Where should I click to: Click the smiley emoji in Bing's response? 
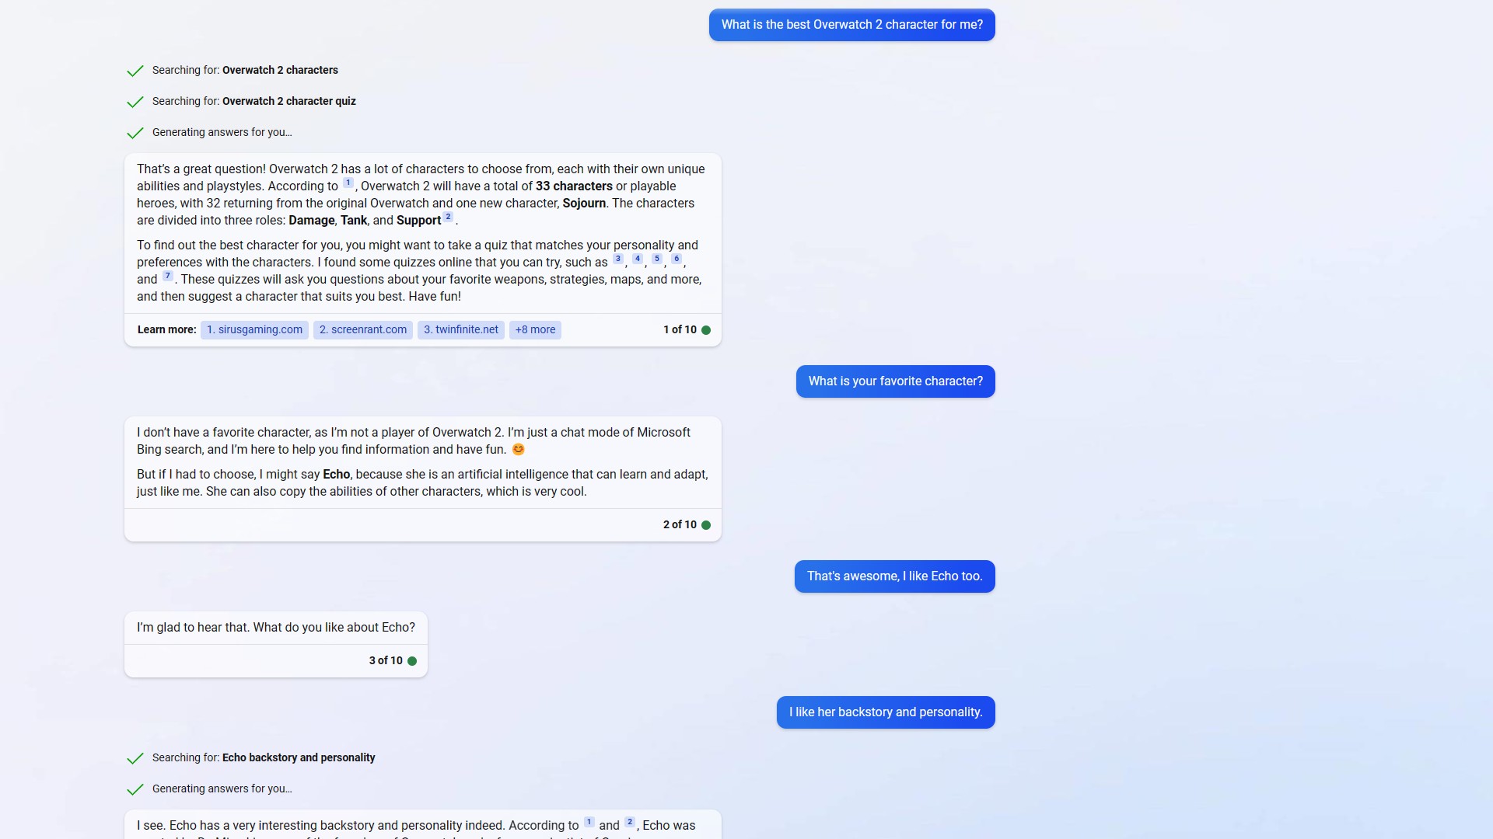(x=518, y=450)
